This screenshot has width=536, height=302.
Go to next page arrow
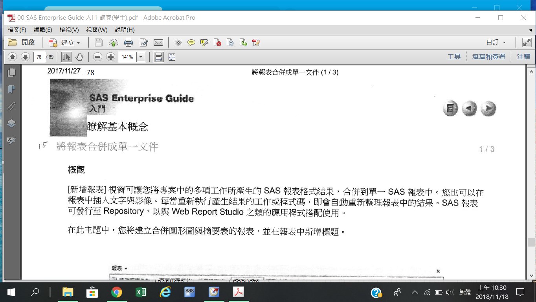25,57
